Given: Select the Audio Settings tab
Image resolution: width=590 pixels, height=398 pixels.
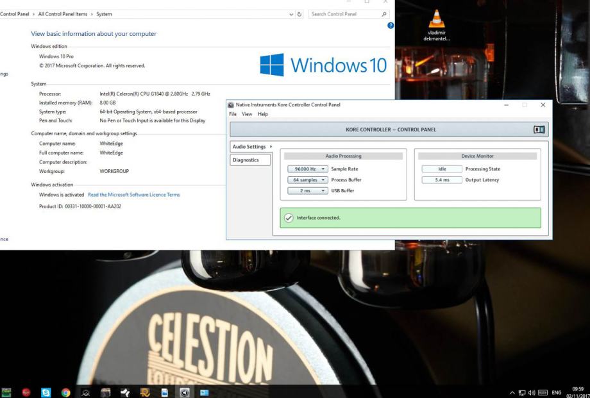Looking at the screenshot, I should tap(249, 147).
